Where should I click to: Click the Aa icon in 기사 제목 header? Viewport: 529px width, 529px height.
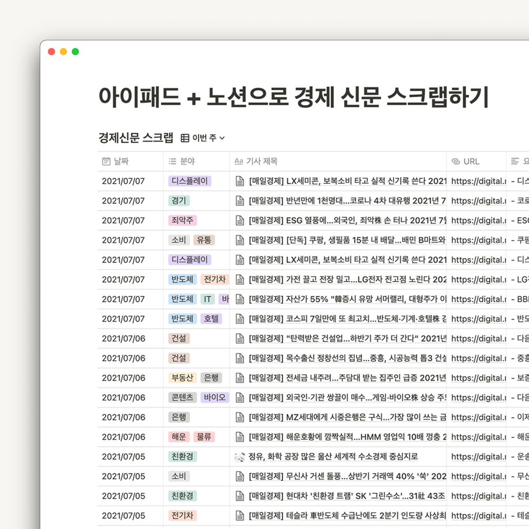(x=239, y=161)
